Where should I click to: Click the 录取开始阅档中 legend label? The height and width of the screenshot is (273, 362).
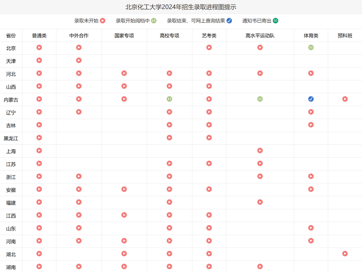pyautogui.click(x=132, y=21)
